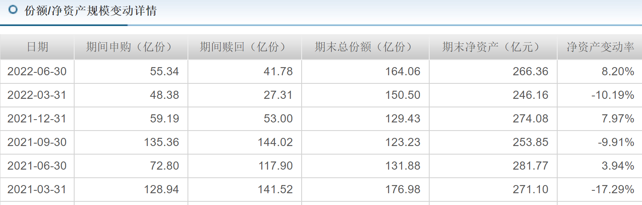
Task: Select the 274.08 net asset value cell
Action: click(530, 119)
